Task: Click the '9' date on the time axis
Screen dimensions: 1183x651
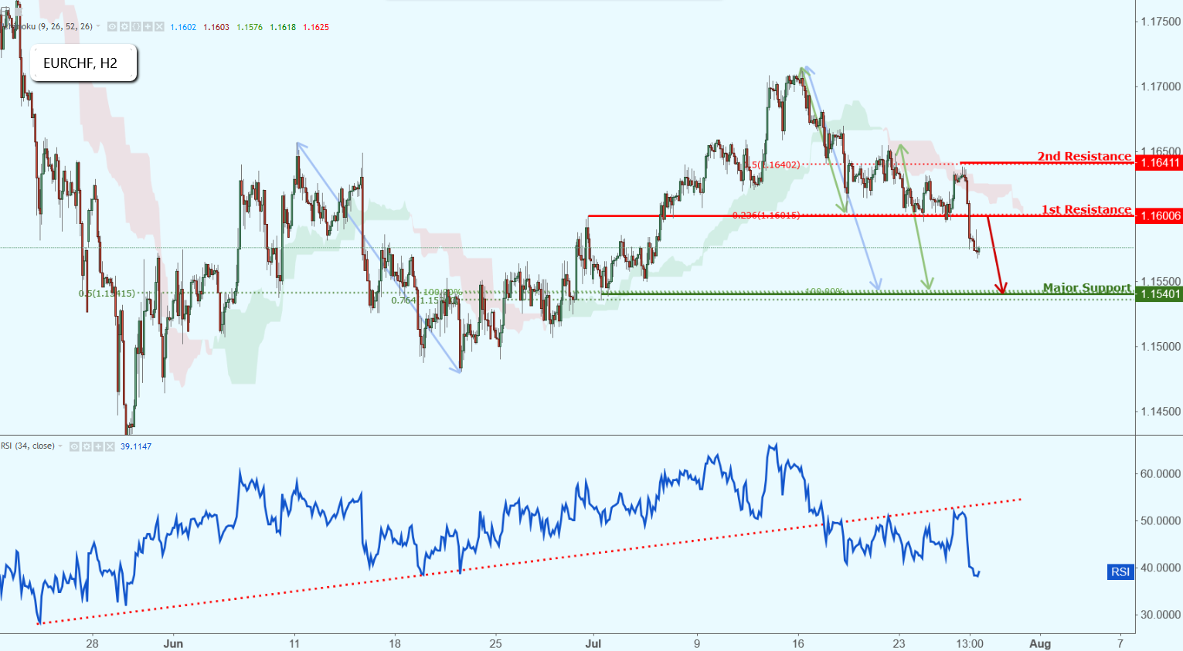Action: pos(697,643)
